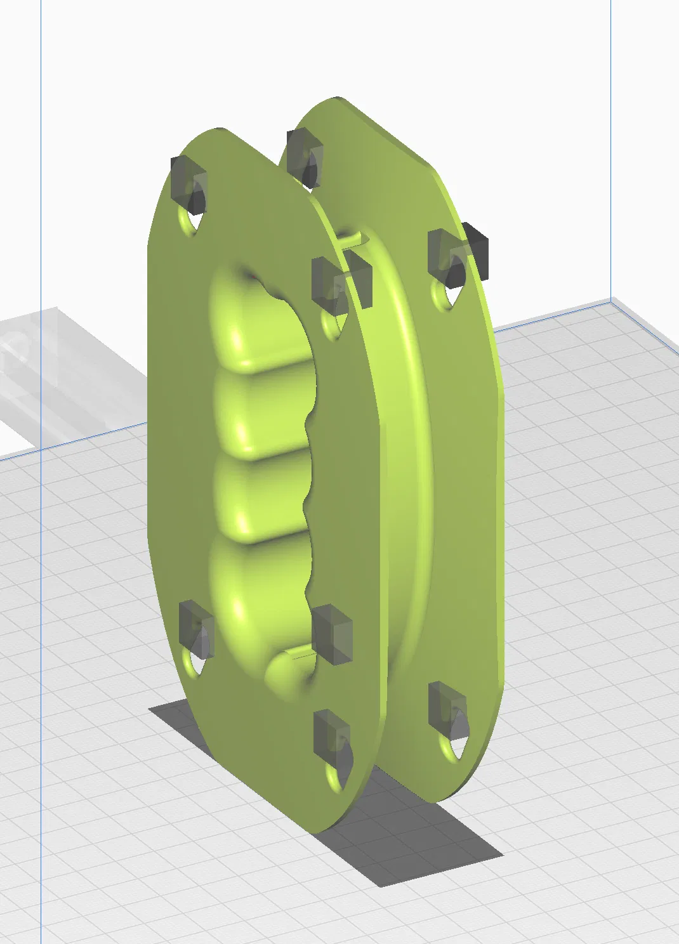Select gray support blocker on front plate's top-left hole
Screen dimensions: 679x944
point(189,185)
